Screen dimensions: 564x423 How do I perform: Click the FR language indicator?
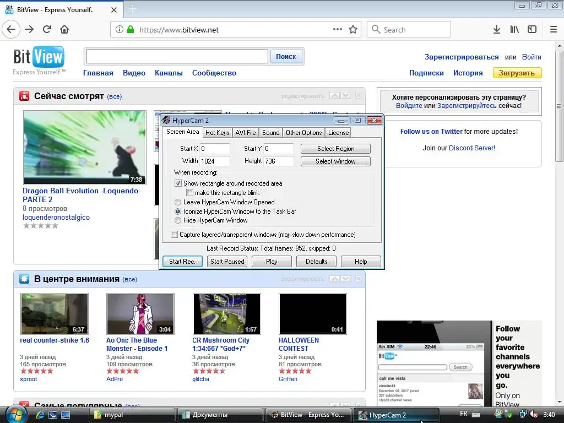464,414
